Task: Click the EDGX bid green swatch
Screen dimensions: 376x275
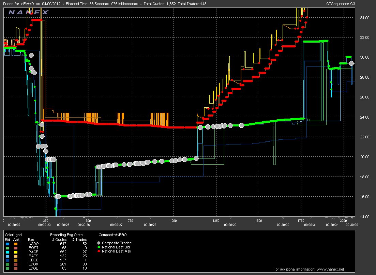Action: [x=7, y=264]
